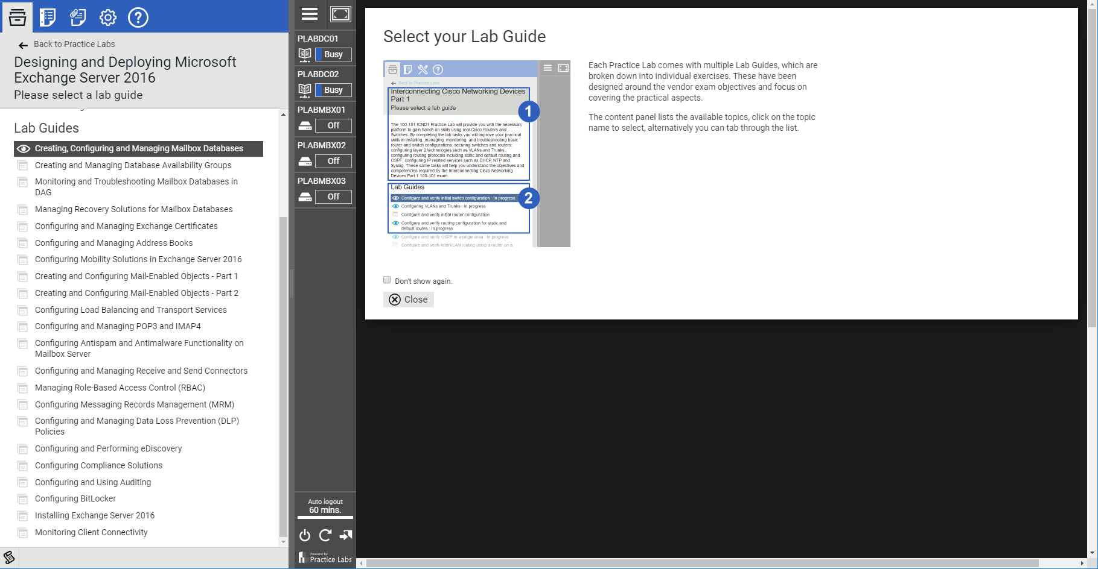Click the circular refresh arrow icon
The width and height of the screenshot is (1098, 569).
(325, 535)
